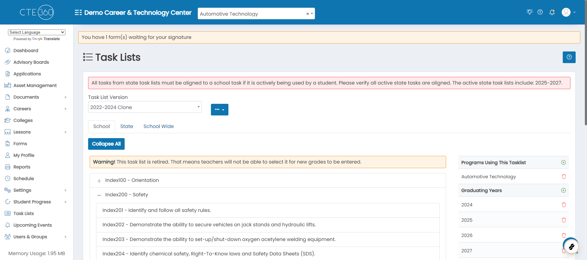
Task: Click the Asset Management icon
Action: 8,85
